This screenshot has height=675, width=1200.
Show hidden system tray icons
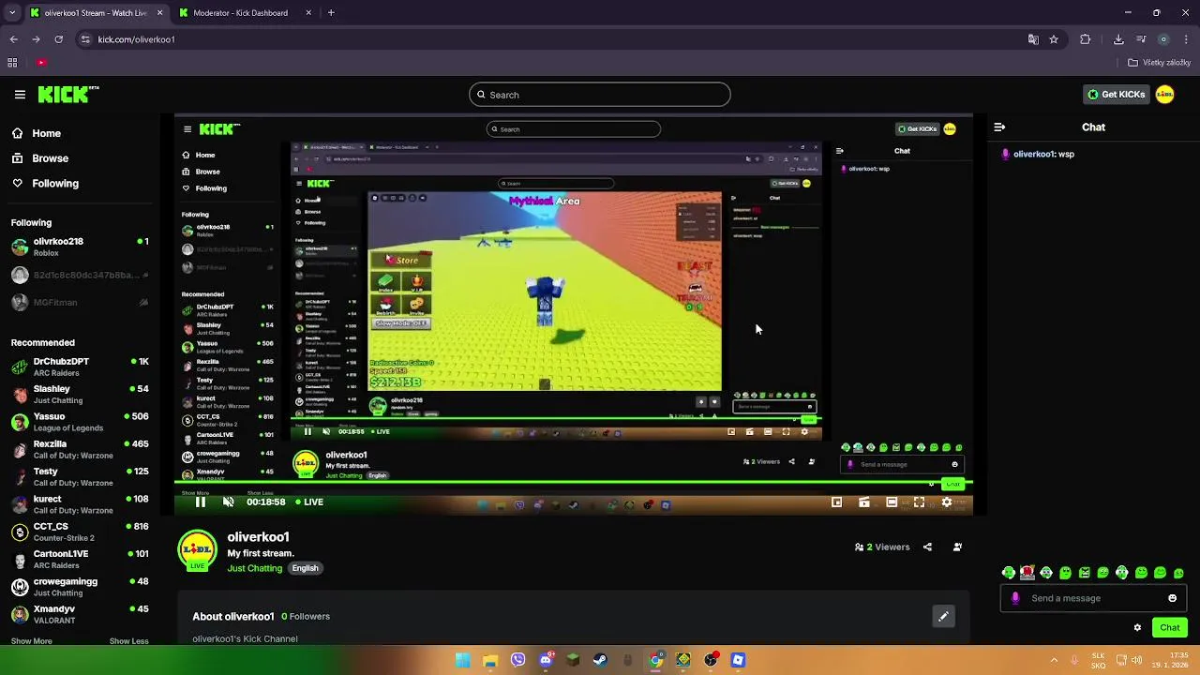click(x=1054, y=660)
